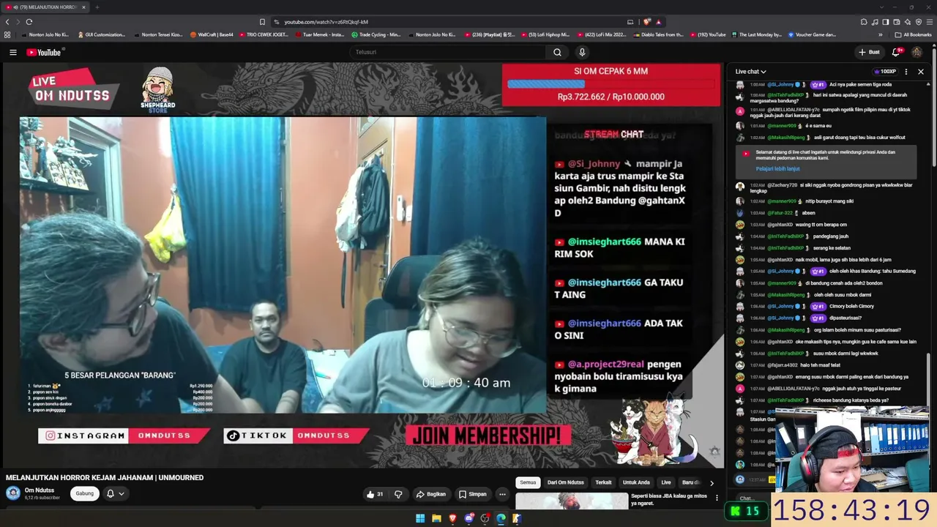
Task: Open new browser tab
Action: coord(97,7)
